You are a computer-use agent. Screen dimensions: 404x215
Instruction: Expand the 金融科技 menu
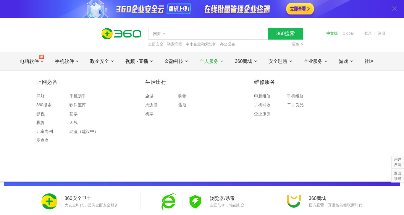click(x=176, y=61)
